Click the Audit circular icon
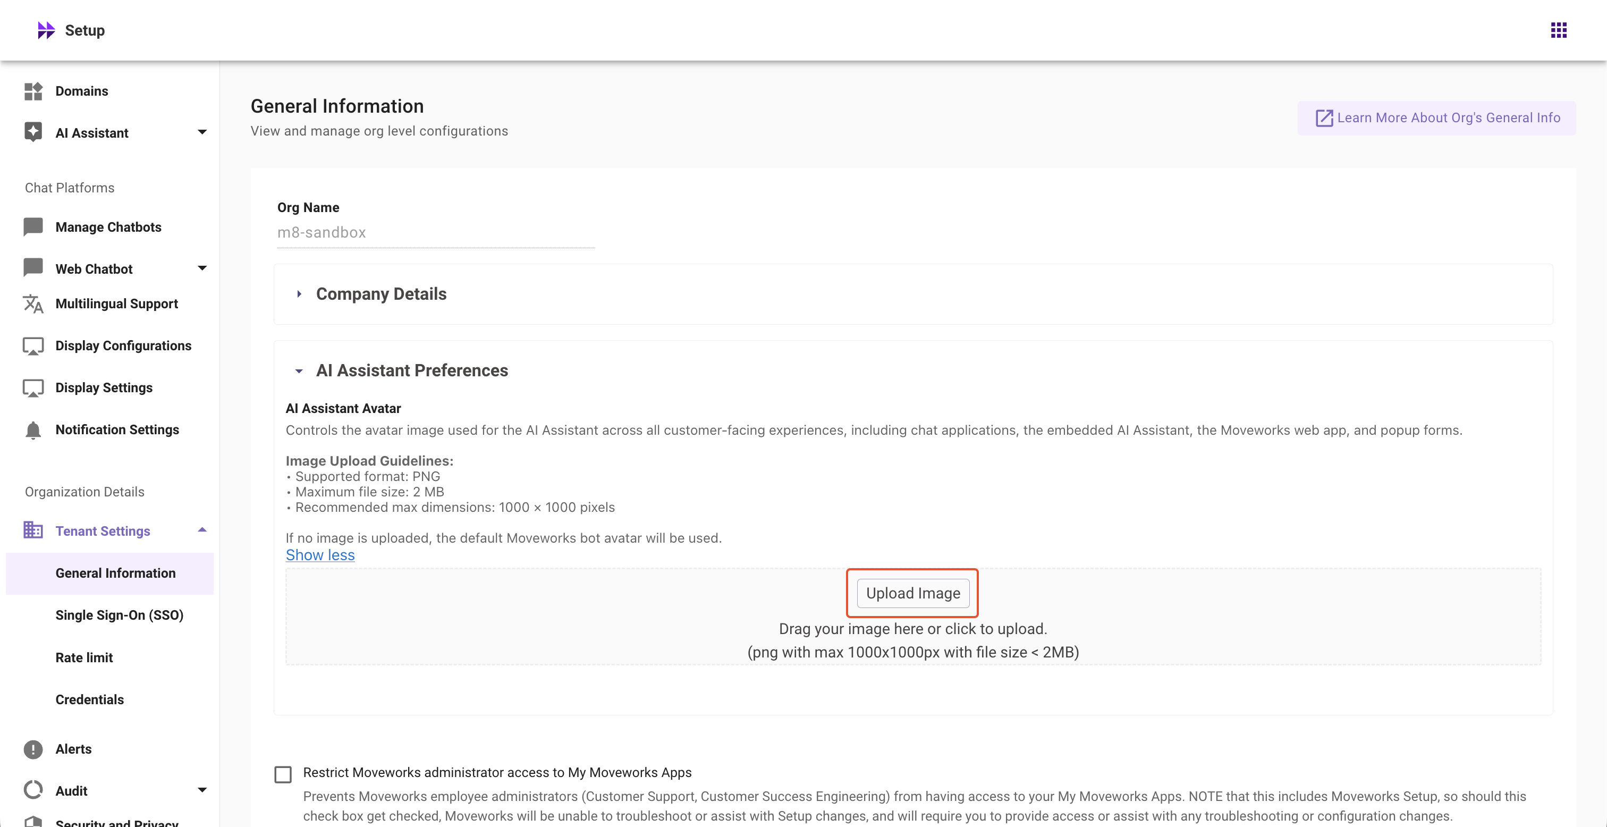The height and width of the screenshot is (827, 1607). [33, 790]
